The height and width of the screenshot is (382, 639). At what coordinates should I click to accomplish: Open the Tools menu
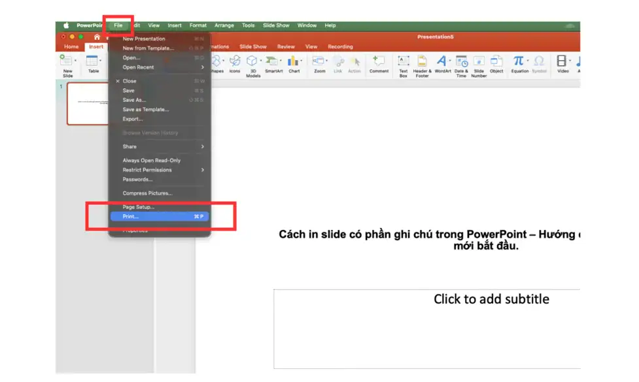(247, 25)
